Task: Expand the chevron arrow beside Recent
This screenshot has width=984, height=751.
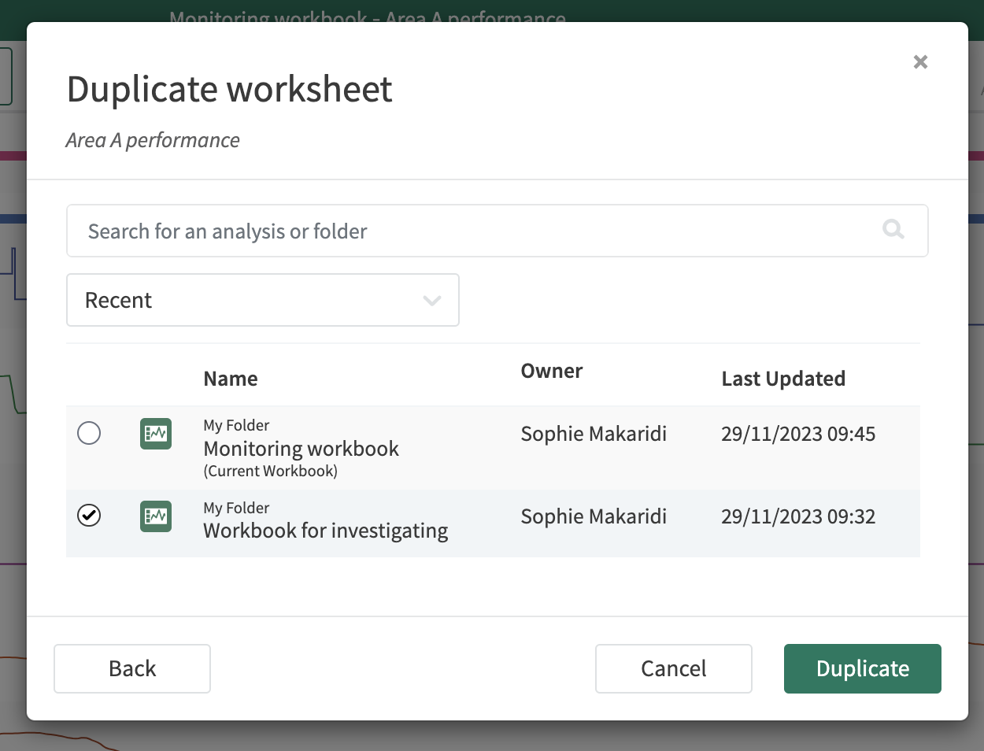Action: pyautogui.click(x=431, y=301)
